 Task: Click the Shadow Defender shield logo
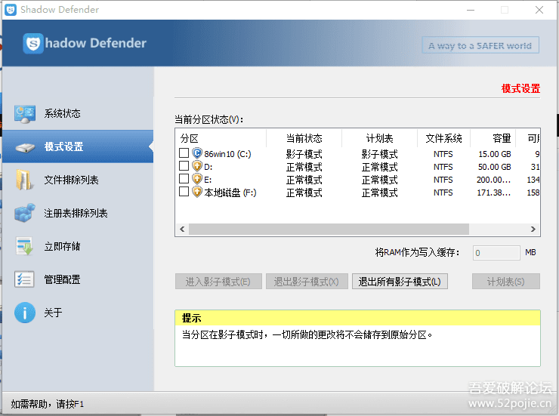click(x=33, y=44)
